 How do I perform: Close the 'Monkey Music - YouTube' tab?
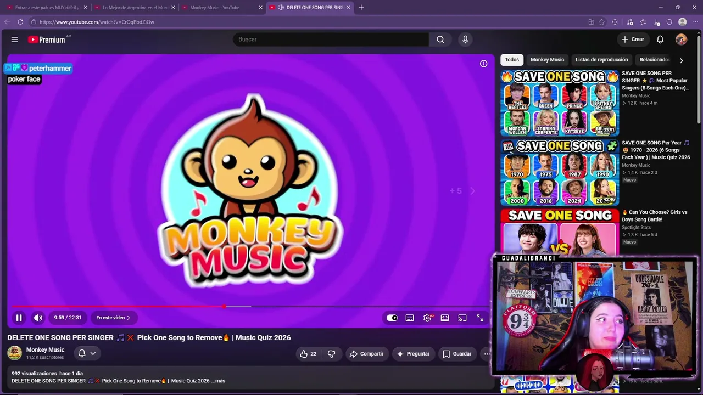tap(260, 8)
